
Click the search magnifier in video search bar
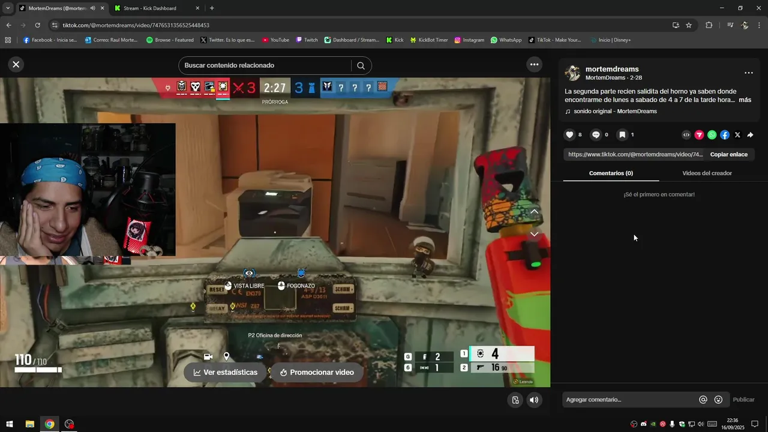tap(361, 65)
